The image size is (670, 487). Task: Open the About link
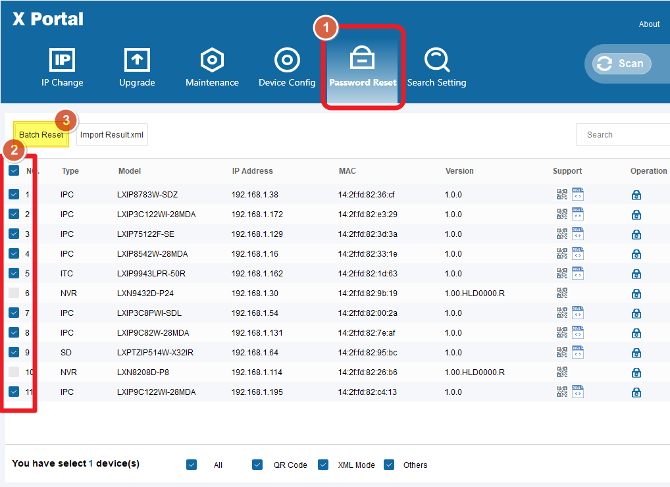tap(649, 24)
